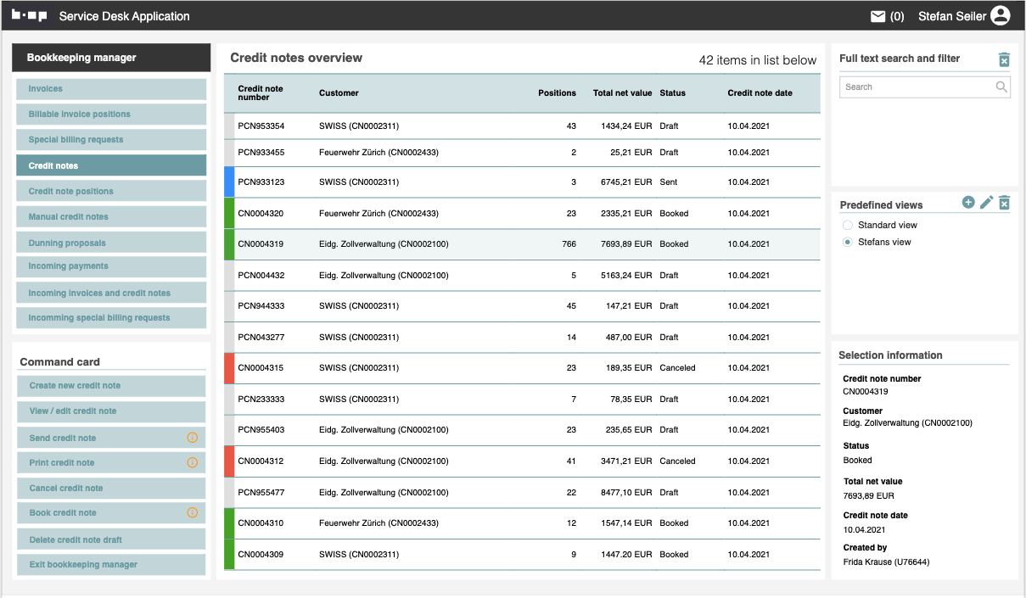Delete predefined view trash icon
The height and width of the screenshot is (598, 1026).
point(1004,203)
